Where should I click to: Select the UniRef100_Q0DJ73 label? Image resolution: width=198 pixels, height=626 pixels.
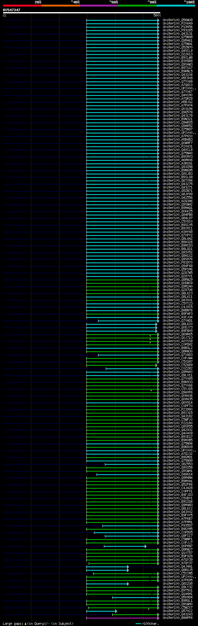[x=178, y=327]
